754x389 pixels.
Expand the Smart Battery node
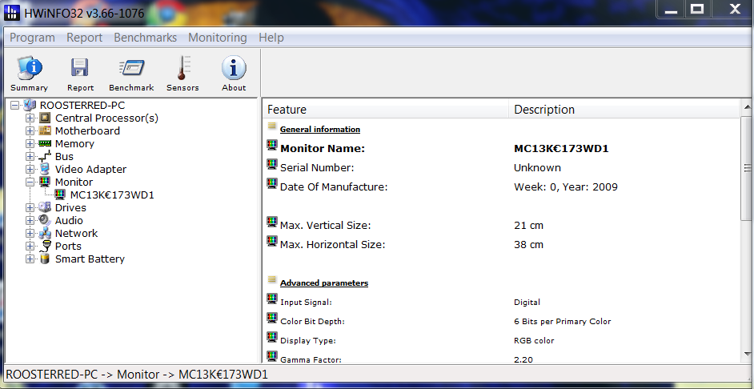pyautogui.click(x=30, y=259)
